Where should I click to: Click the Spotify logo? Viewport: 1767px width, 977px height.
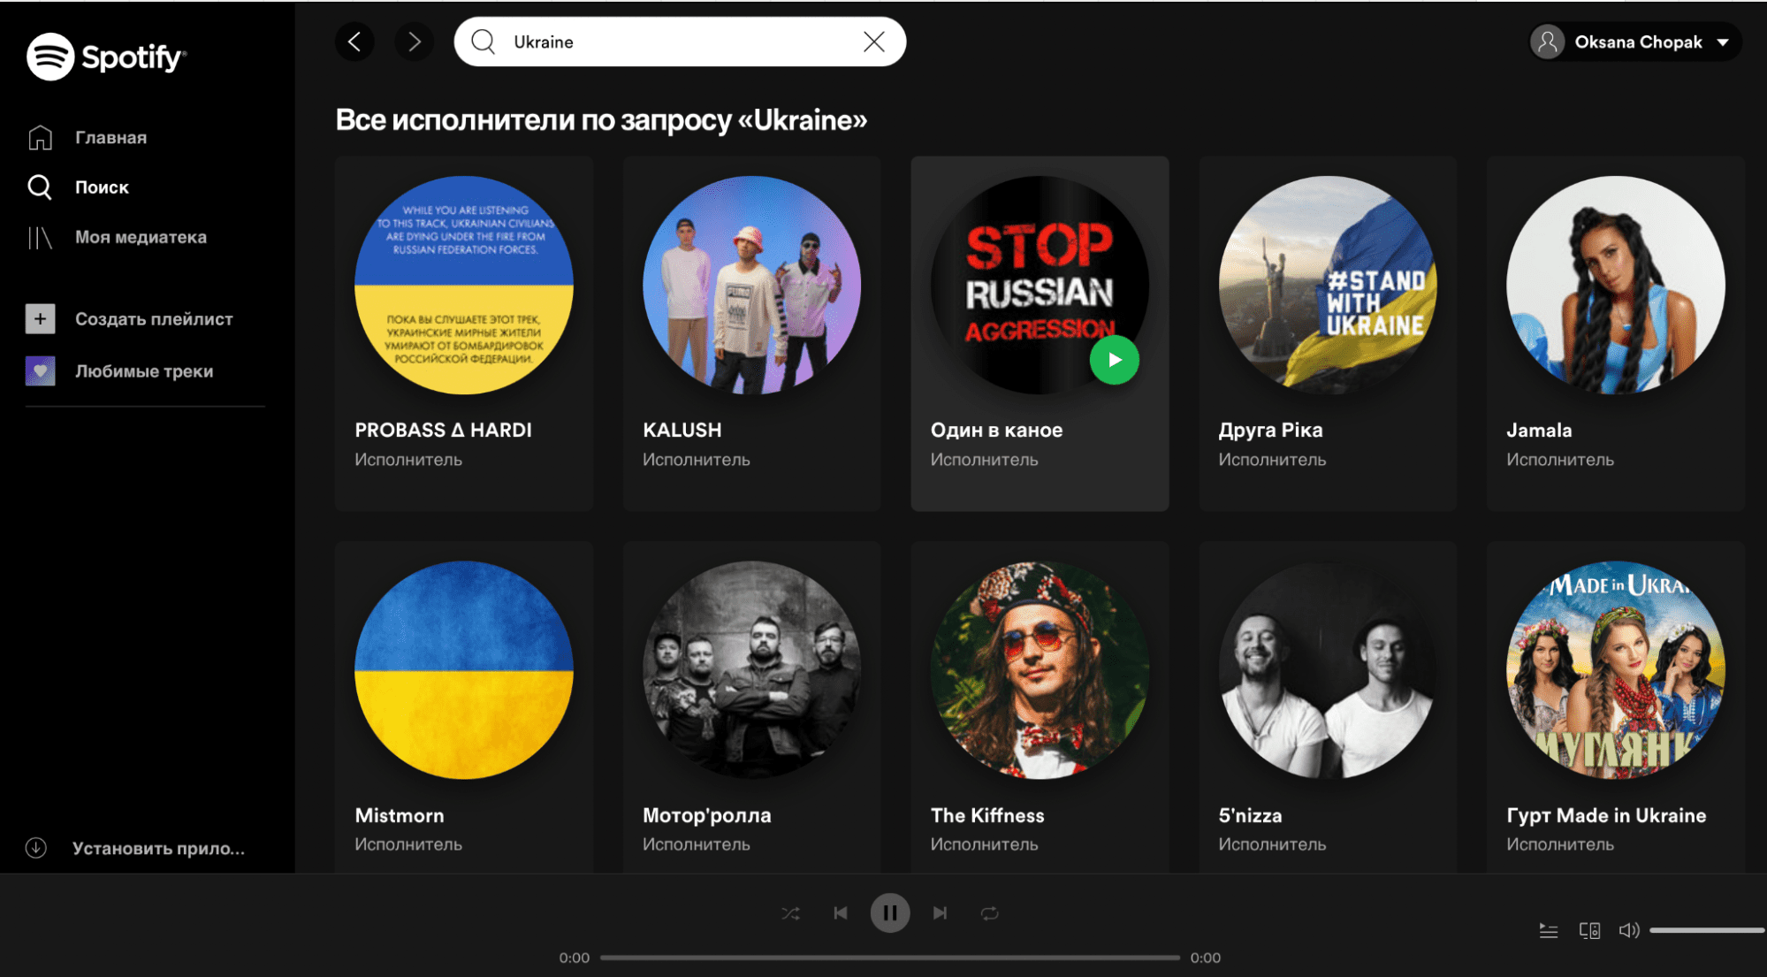[106, 57]
